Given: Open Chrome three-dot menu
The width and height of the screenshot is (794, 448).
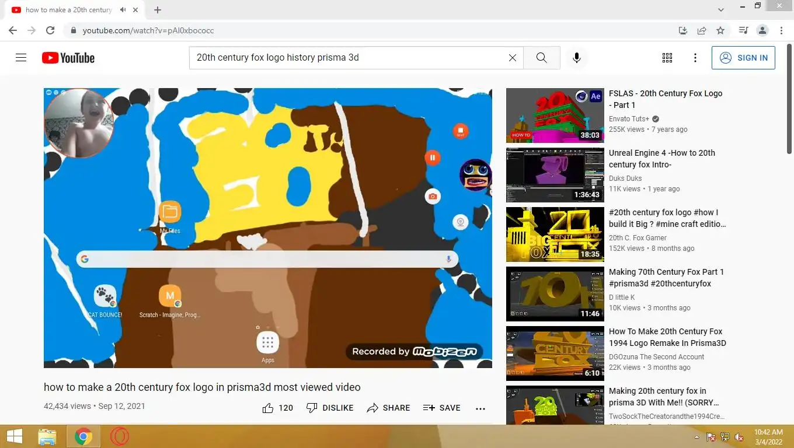Looking at the screenshot, I should pos(781,30).
